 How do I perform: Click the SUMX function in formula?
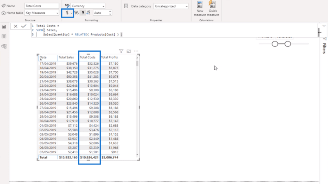(39, 30)
